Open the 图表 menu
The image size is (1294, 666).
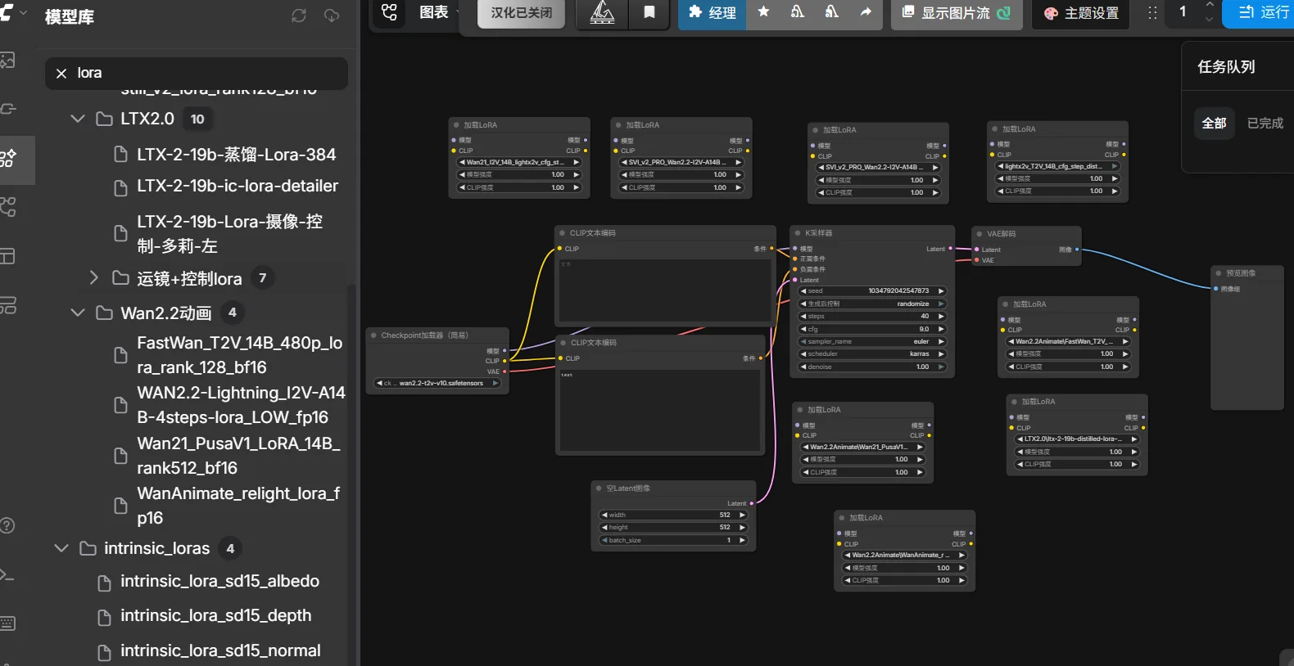coord(433,12)
